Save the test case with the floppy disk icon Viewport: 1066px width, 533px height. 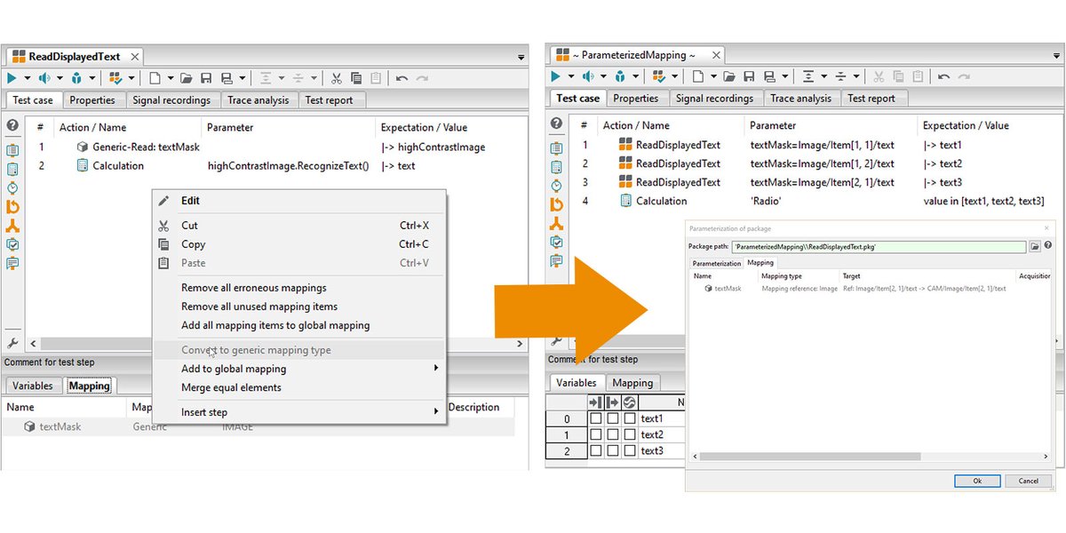tap(206, 77)
